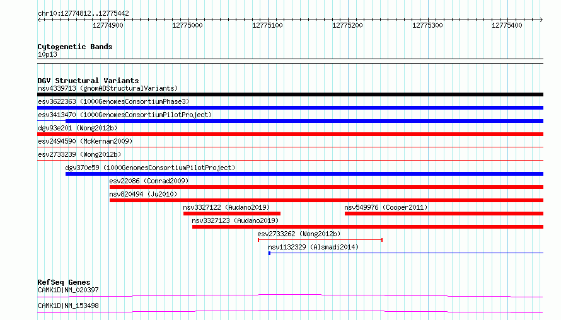Click the nsv4339713 gnomADStructuralVariants label
This screenshot has height=320, width=561.
(x=108, y=88)
